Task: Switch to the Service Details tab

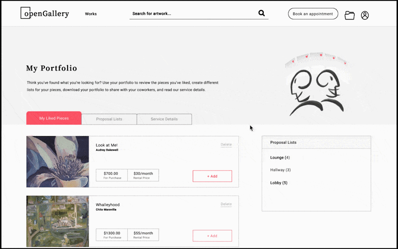Action: click(164, 119)
